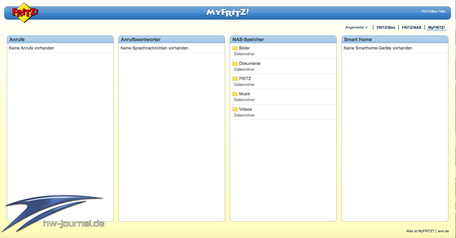Click the FRITZ!Box 7490 model label
Viewport: 456px width, 238px height.
tap(433, 12)
